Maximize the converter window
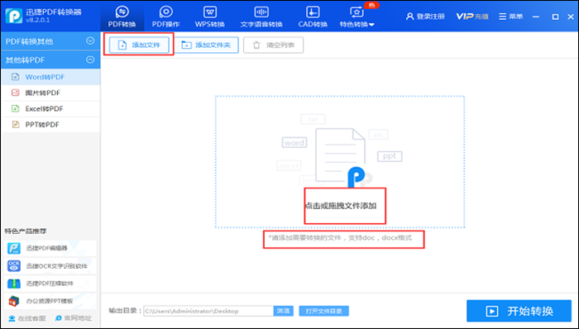 click(555, 17)
